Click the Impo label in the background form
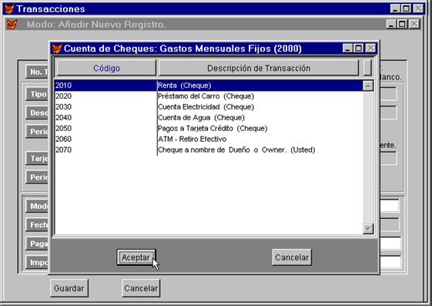 click(37, 262)
